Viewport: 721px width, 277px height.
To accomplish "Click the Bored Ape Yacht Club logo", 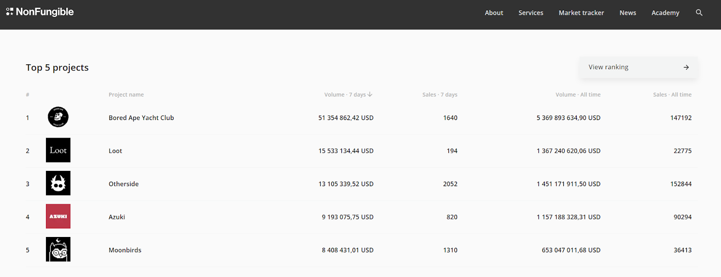I will (x=58, y=117).
